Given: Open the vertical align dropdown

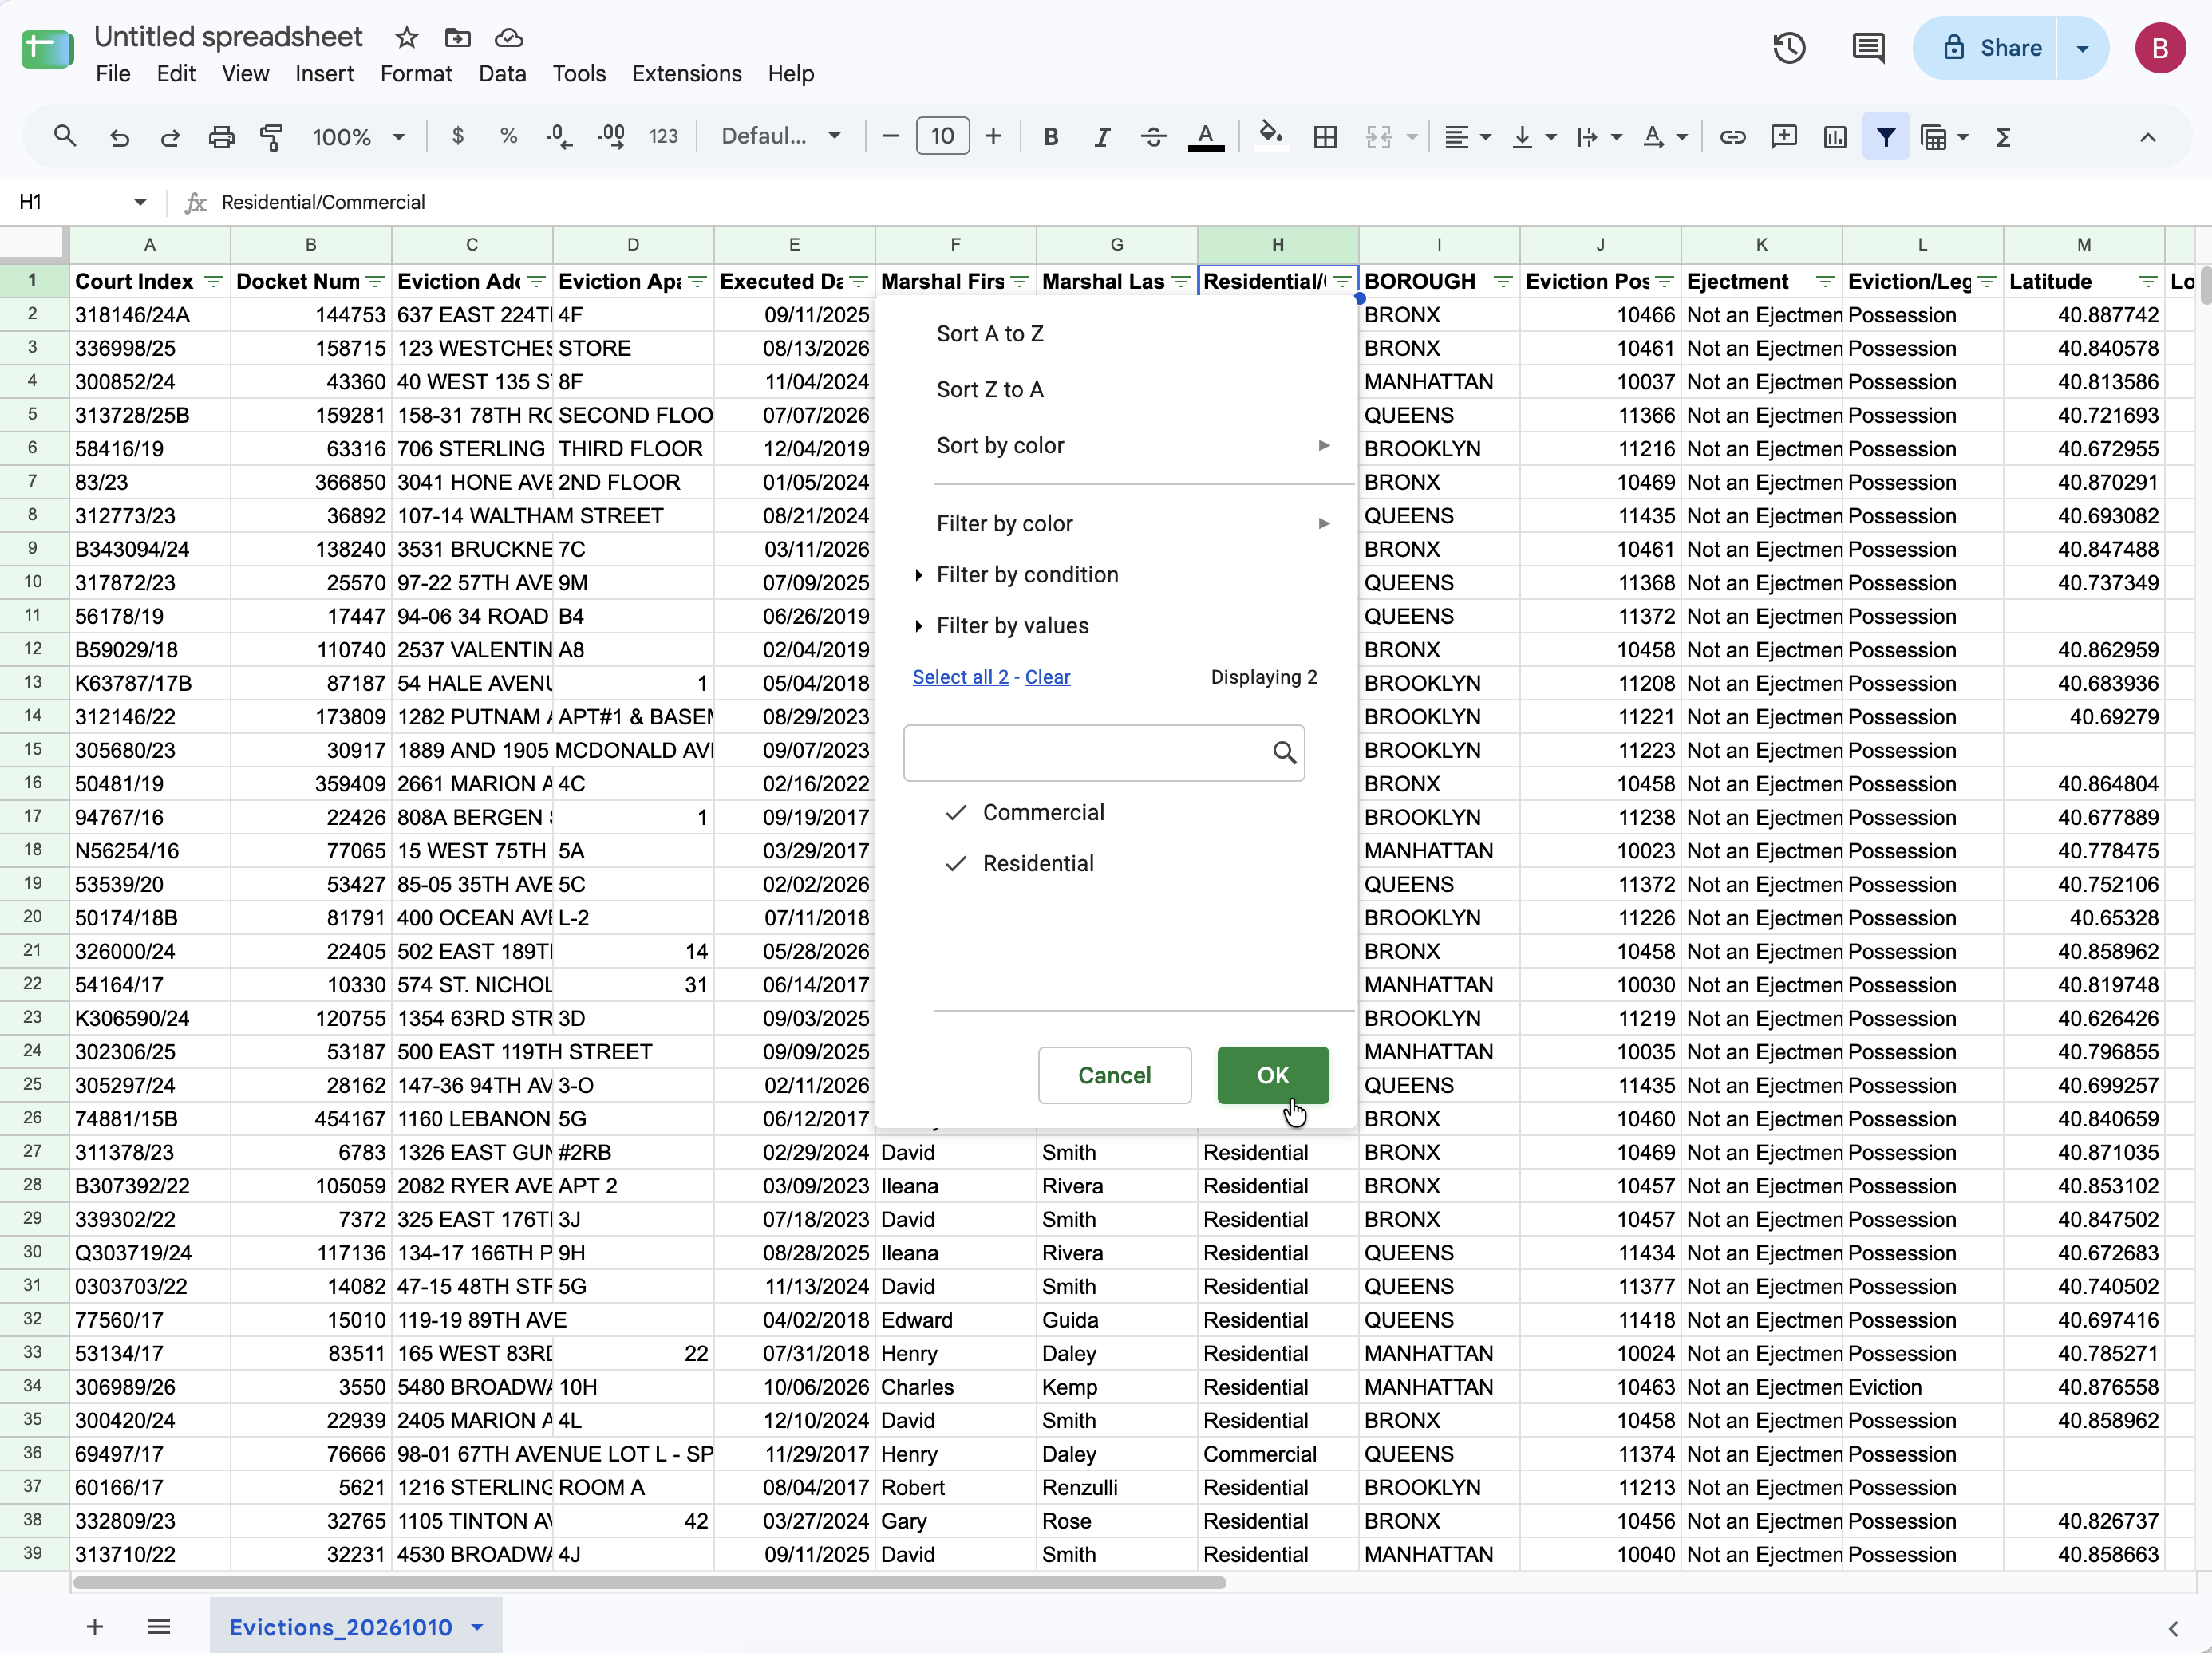Looking at the screenshot, I should [1534, 137].
